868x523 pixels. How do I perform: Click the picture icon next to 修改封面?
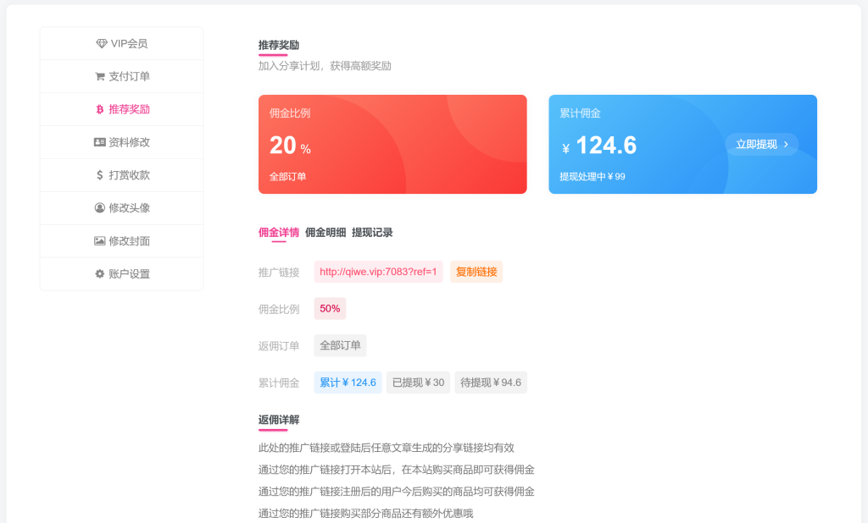point(100,240)
